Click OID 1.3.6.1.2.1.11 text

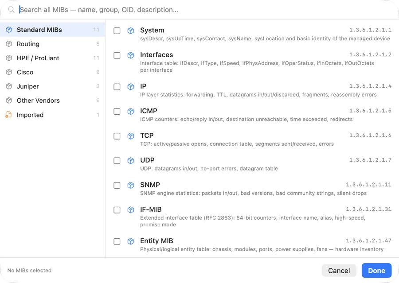coord(368,185)
